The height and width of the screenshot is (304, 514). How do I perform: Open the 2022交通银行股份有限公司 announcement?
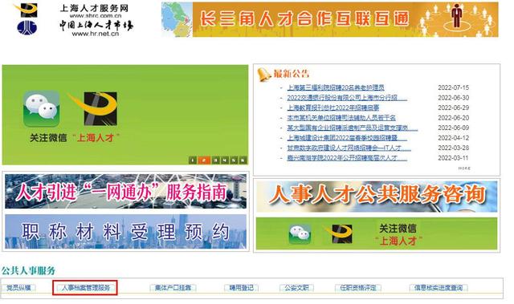347,98
